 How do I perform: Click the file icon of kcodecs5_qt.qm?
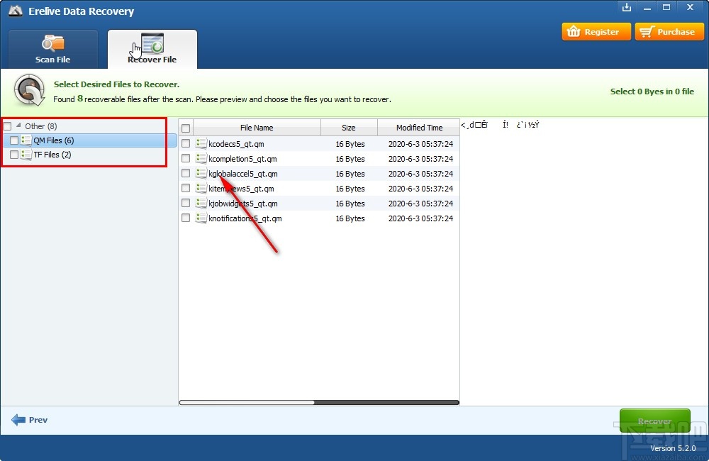[x=201, y=143]
